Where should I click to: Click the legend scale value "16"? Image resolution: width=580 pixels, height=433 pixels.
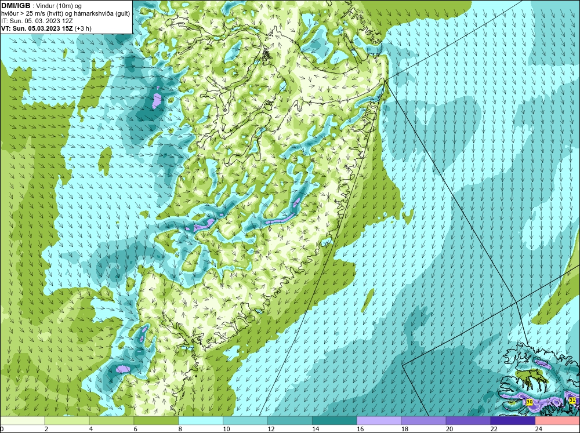click(x=360, y=429)
